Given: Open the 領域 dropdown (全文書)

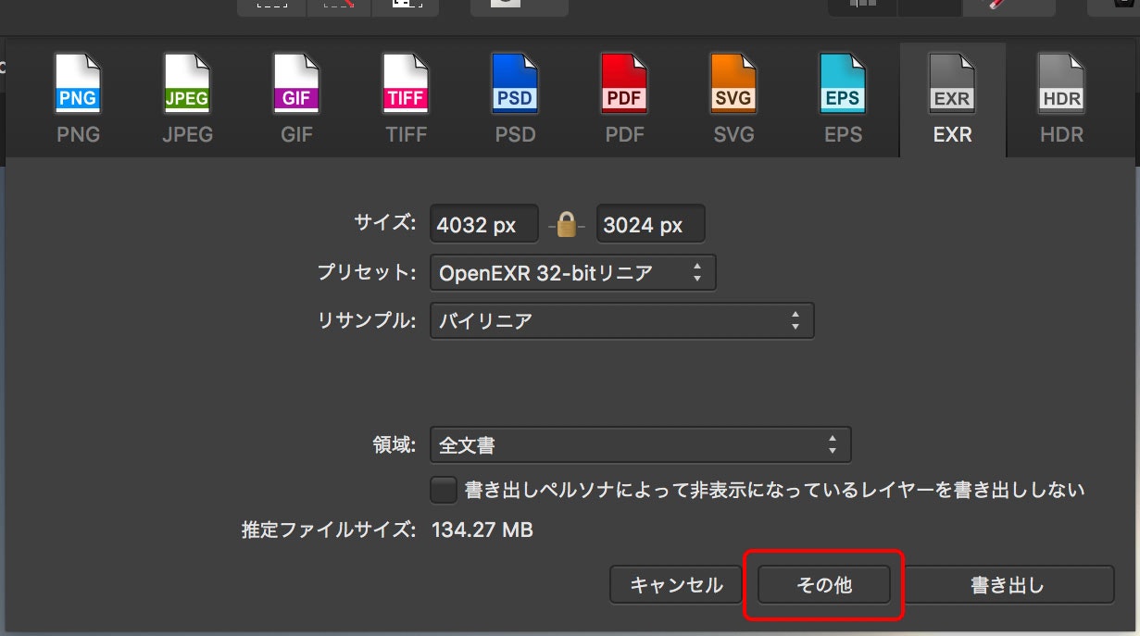Looking at the screenshot, I should [641, 445].
